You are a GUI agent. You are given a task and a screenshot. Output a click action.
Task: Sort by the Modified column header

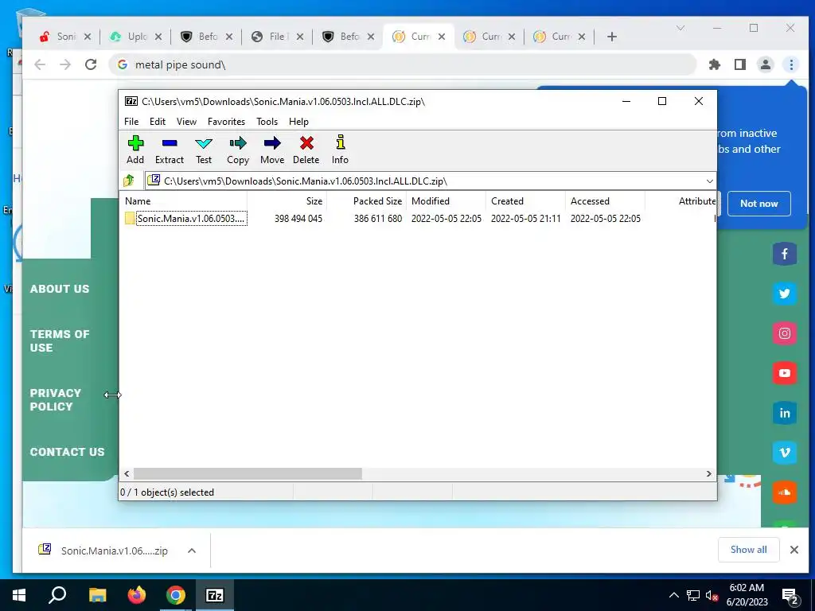click(x=446, y=201)
